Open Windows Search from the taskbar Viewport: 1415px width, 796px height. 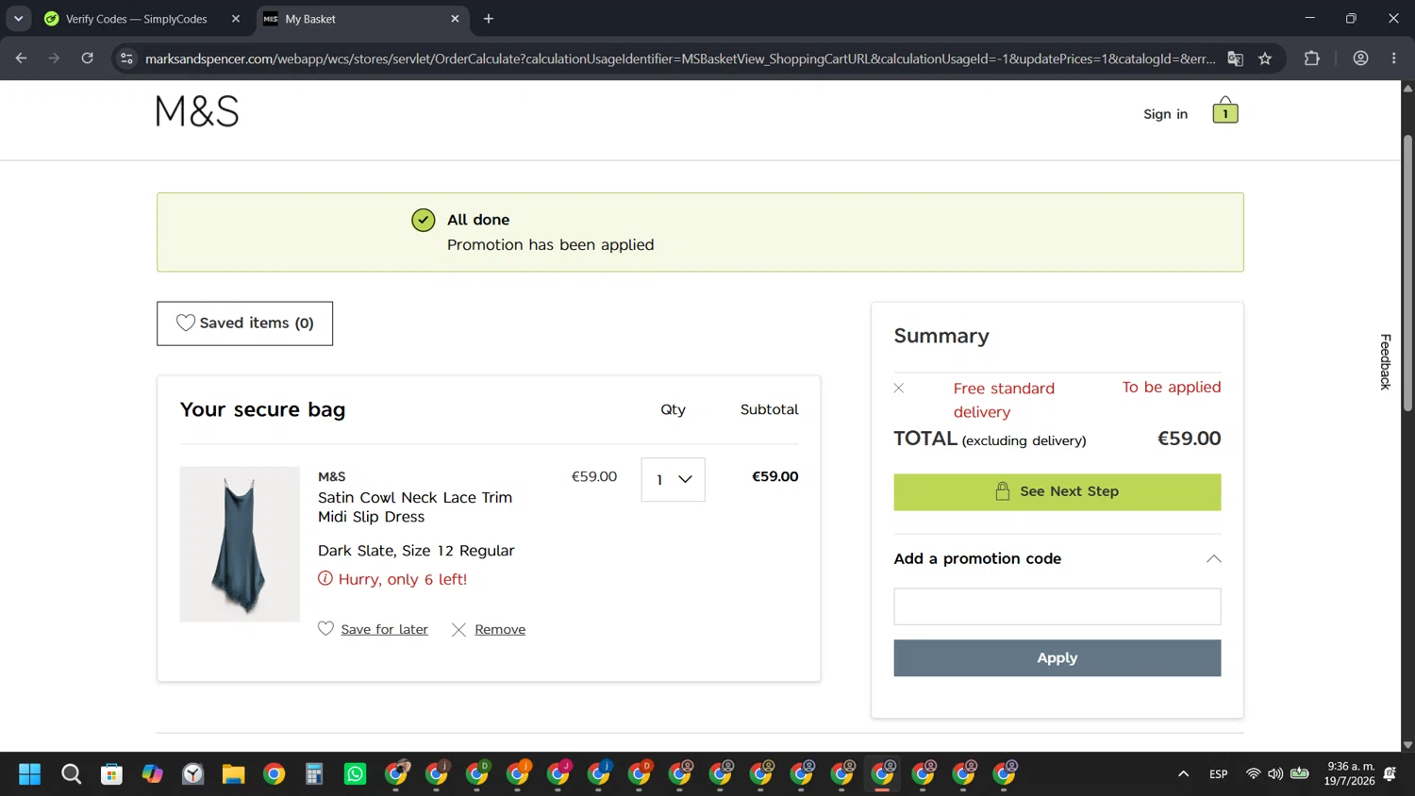pos(71,774)
